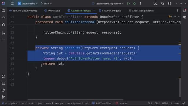The width and height of the screenshot is (188, 106).
Task: Open the Commit tool window
Action: 3,17
